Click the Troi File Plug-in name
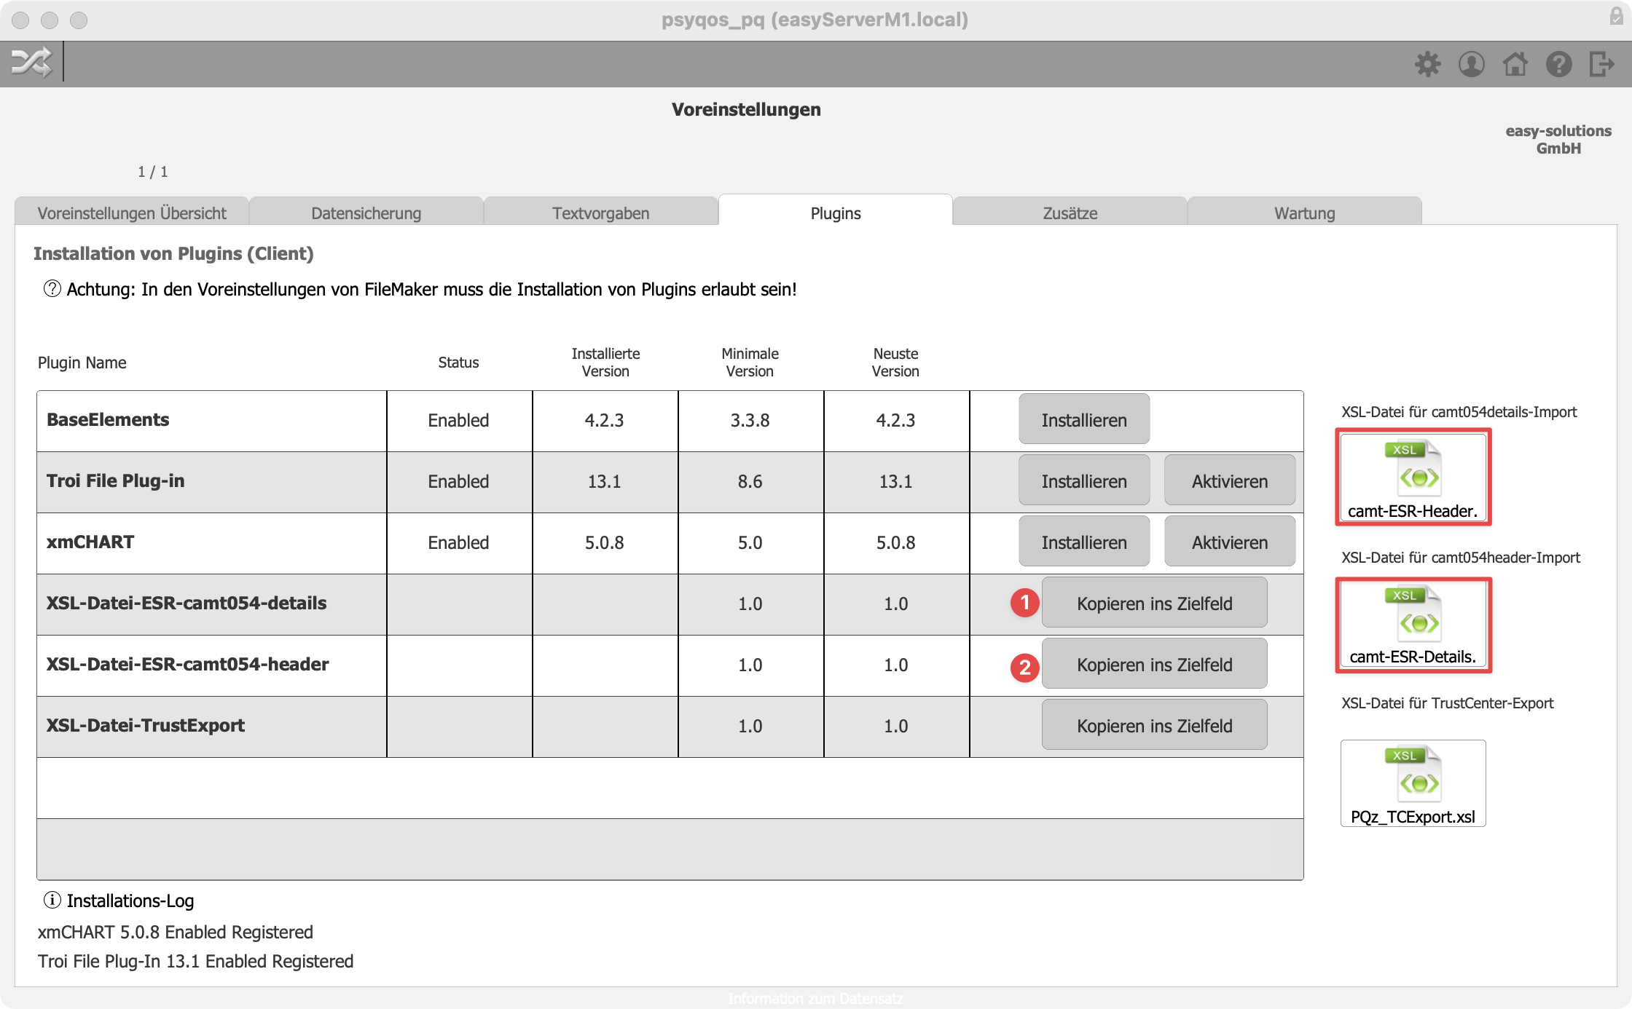 click(115, 480)
